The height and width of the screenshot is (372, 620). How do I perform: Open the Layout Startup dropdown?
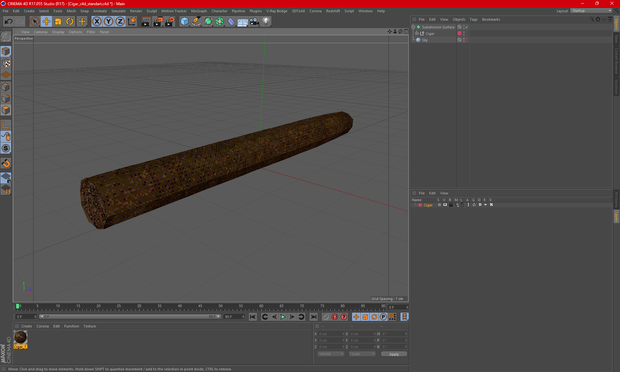[591, 11]
